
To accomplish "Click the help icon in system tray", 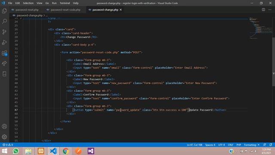I will [231, 151].
